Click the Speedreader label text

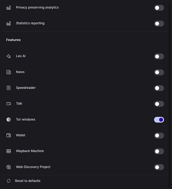point(26,88)
